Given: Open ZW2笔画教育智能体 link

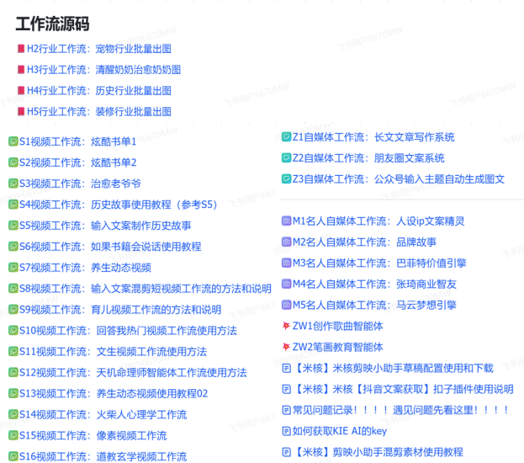Looking at the screenshot, I should point(338,347).
